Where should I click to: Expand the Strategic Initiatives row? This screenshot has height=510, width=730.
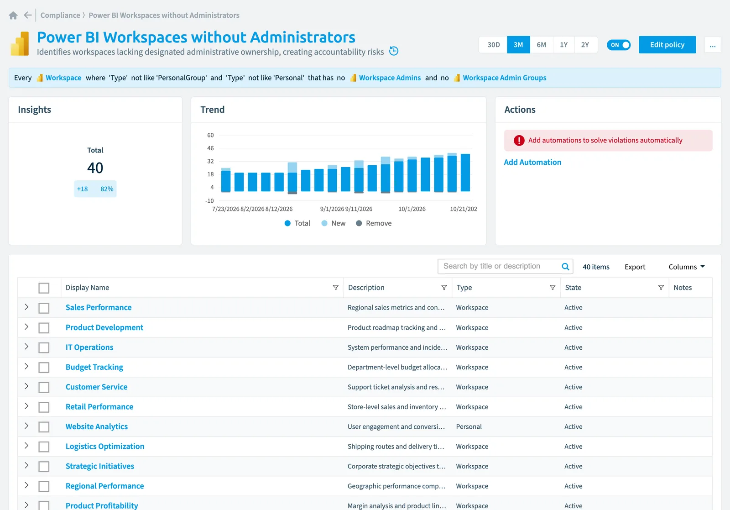point(26,466)
